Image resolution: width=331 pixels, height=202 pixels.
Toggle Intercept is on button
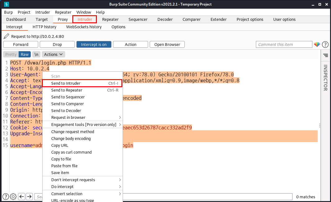(94, 44)
